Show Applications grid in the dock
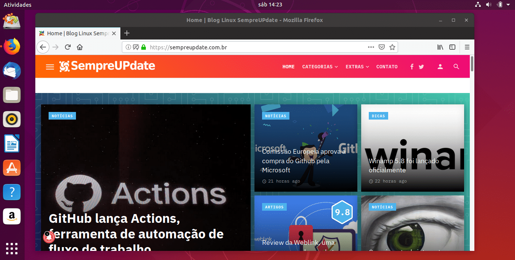The image size is (515, 260). [12, 248]
